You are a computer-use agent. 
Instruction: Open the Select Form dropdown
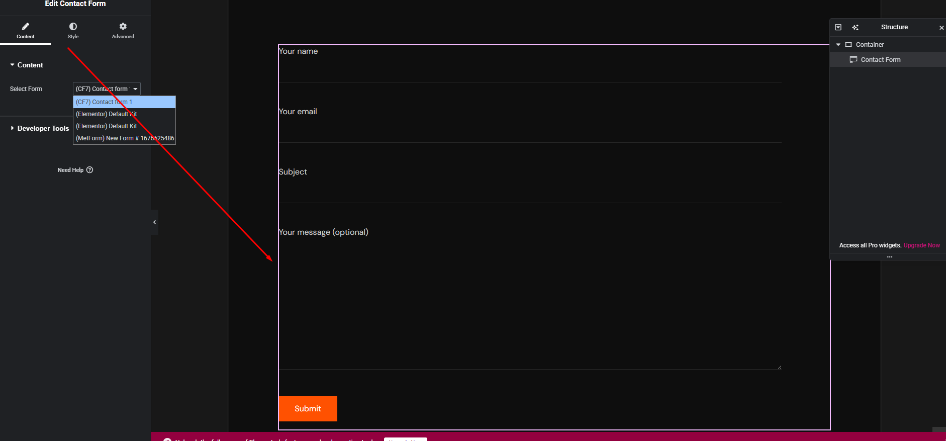[107, 89]
